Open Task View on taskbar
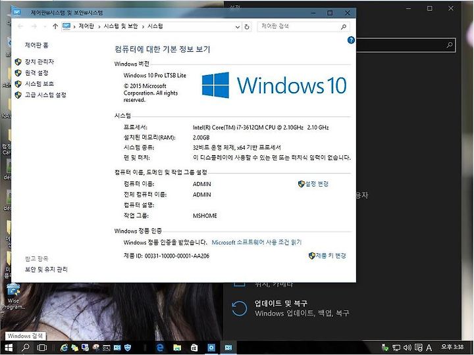474x355 pixels. (41, 348)
